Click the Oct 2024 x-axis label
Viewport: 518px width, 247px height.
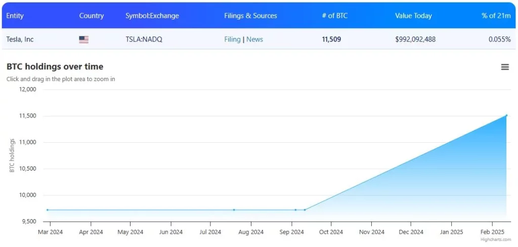(331, 232)
